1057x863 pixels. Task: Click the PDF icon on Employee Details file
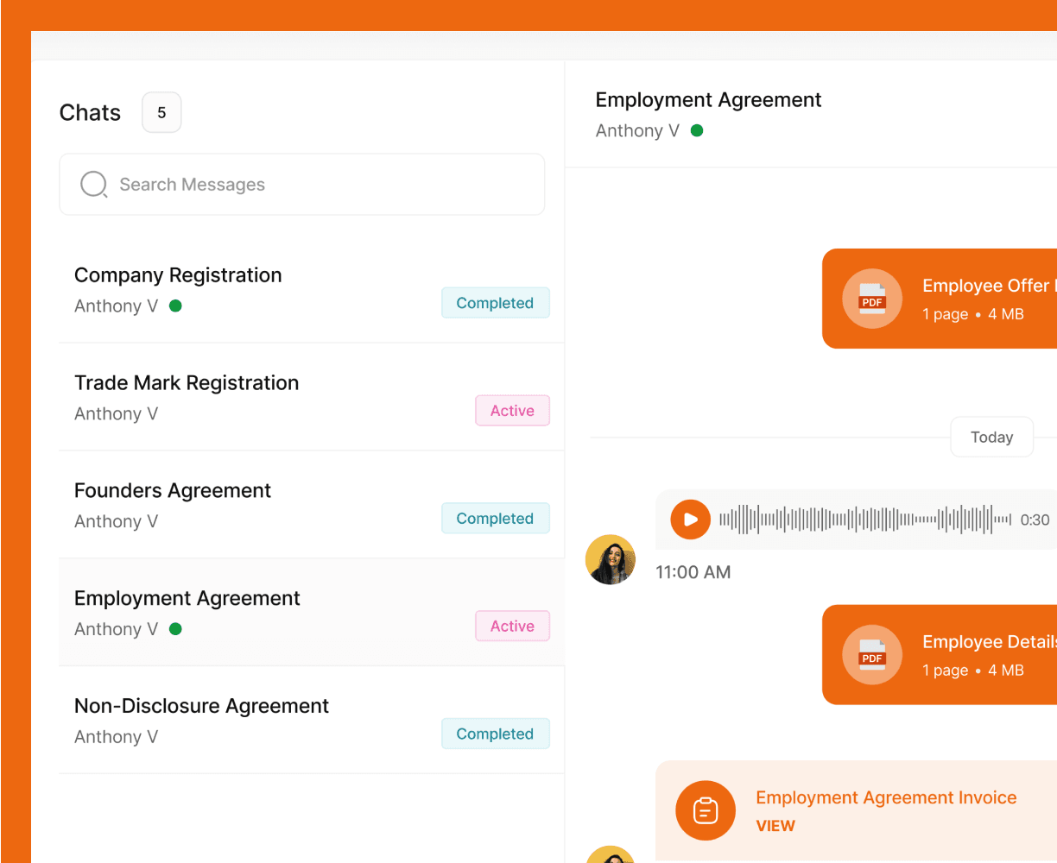(x=872, y=655)
